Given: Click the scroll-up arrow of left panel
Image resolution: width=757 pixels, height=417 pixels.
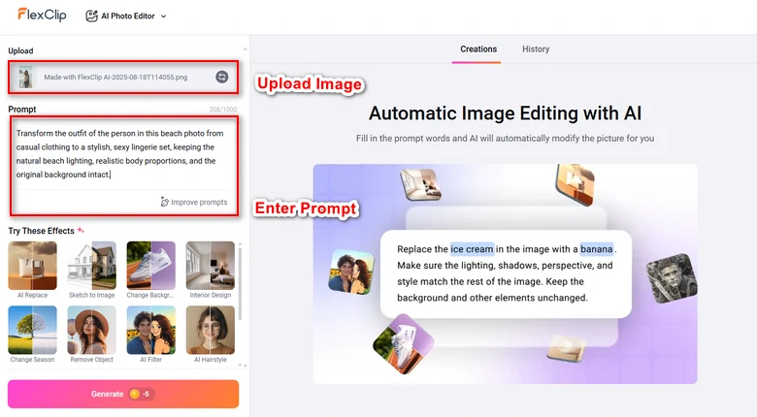Looking at the screenshot, I should click(246, 48).
